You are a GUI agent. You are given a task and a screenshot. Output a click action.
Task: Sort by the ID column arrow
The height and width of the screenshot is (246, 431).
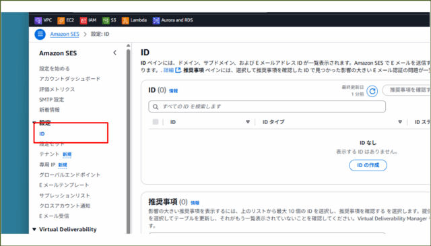[x=248, y=122]
